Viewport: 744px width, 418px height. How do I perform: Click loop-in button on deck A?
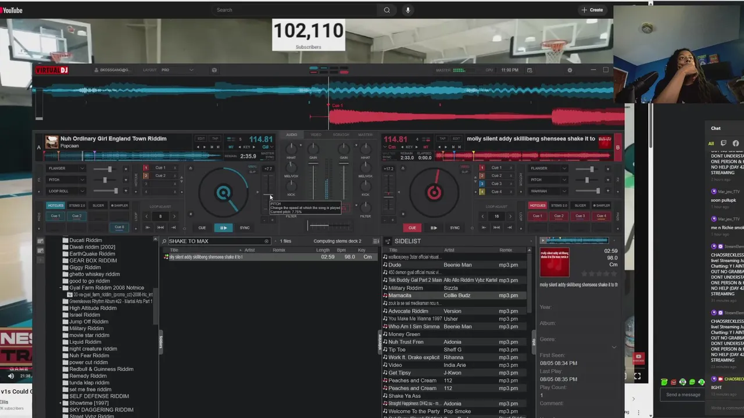pos(148,228)
